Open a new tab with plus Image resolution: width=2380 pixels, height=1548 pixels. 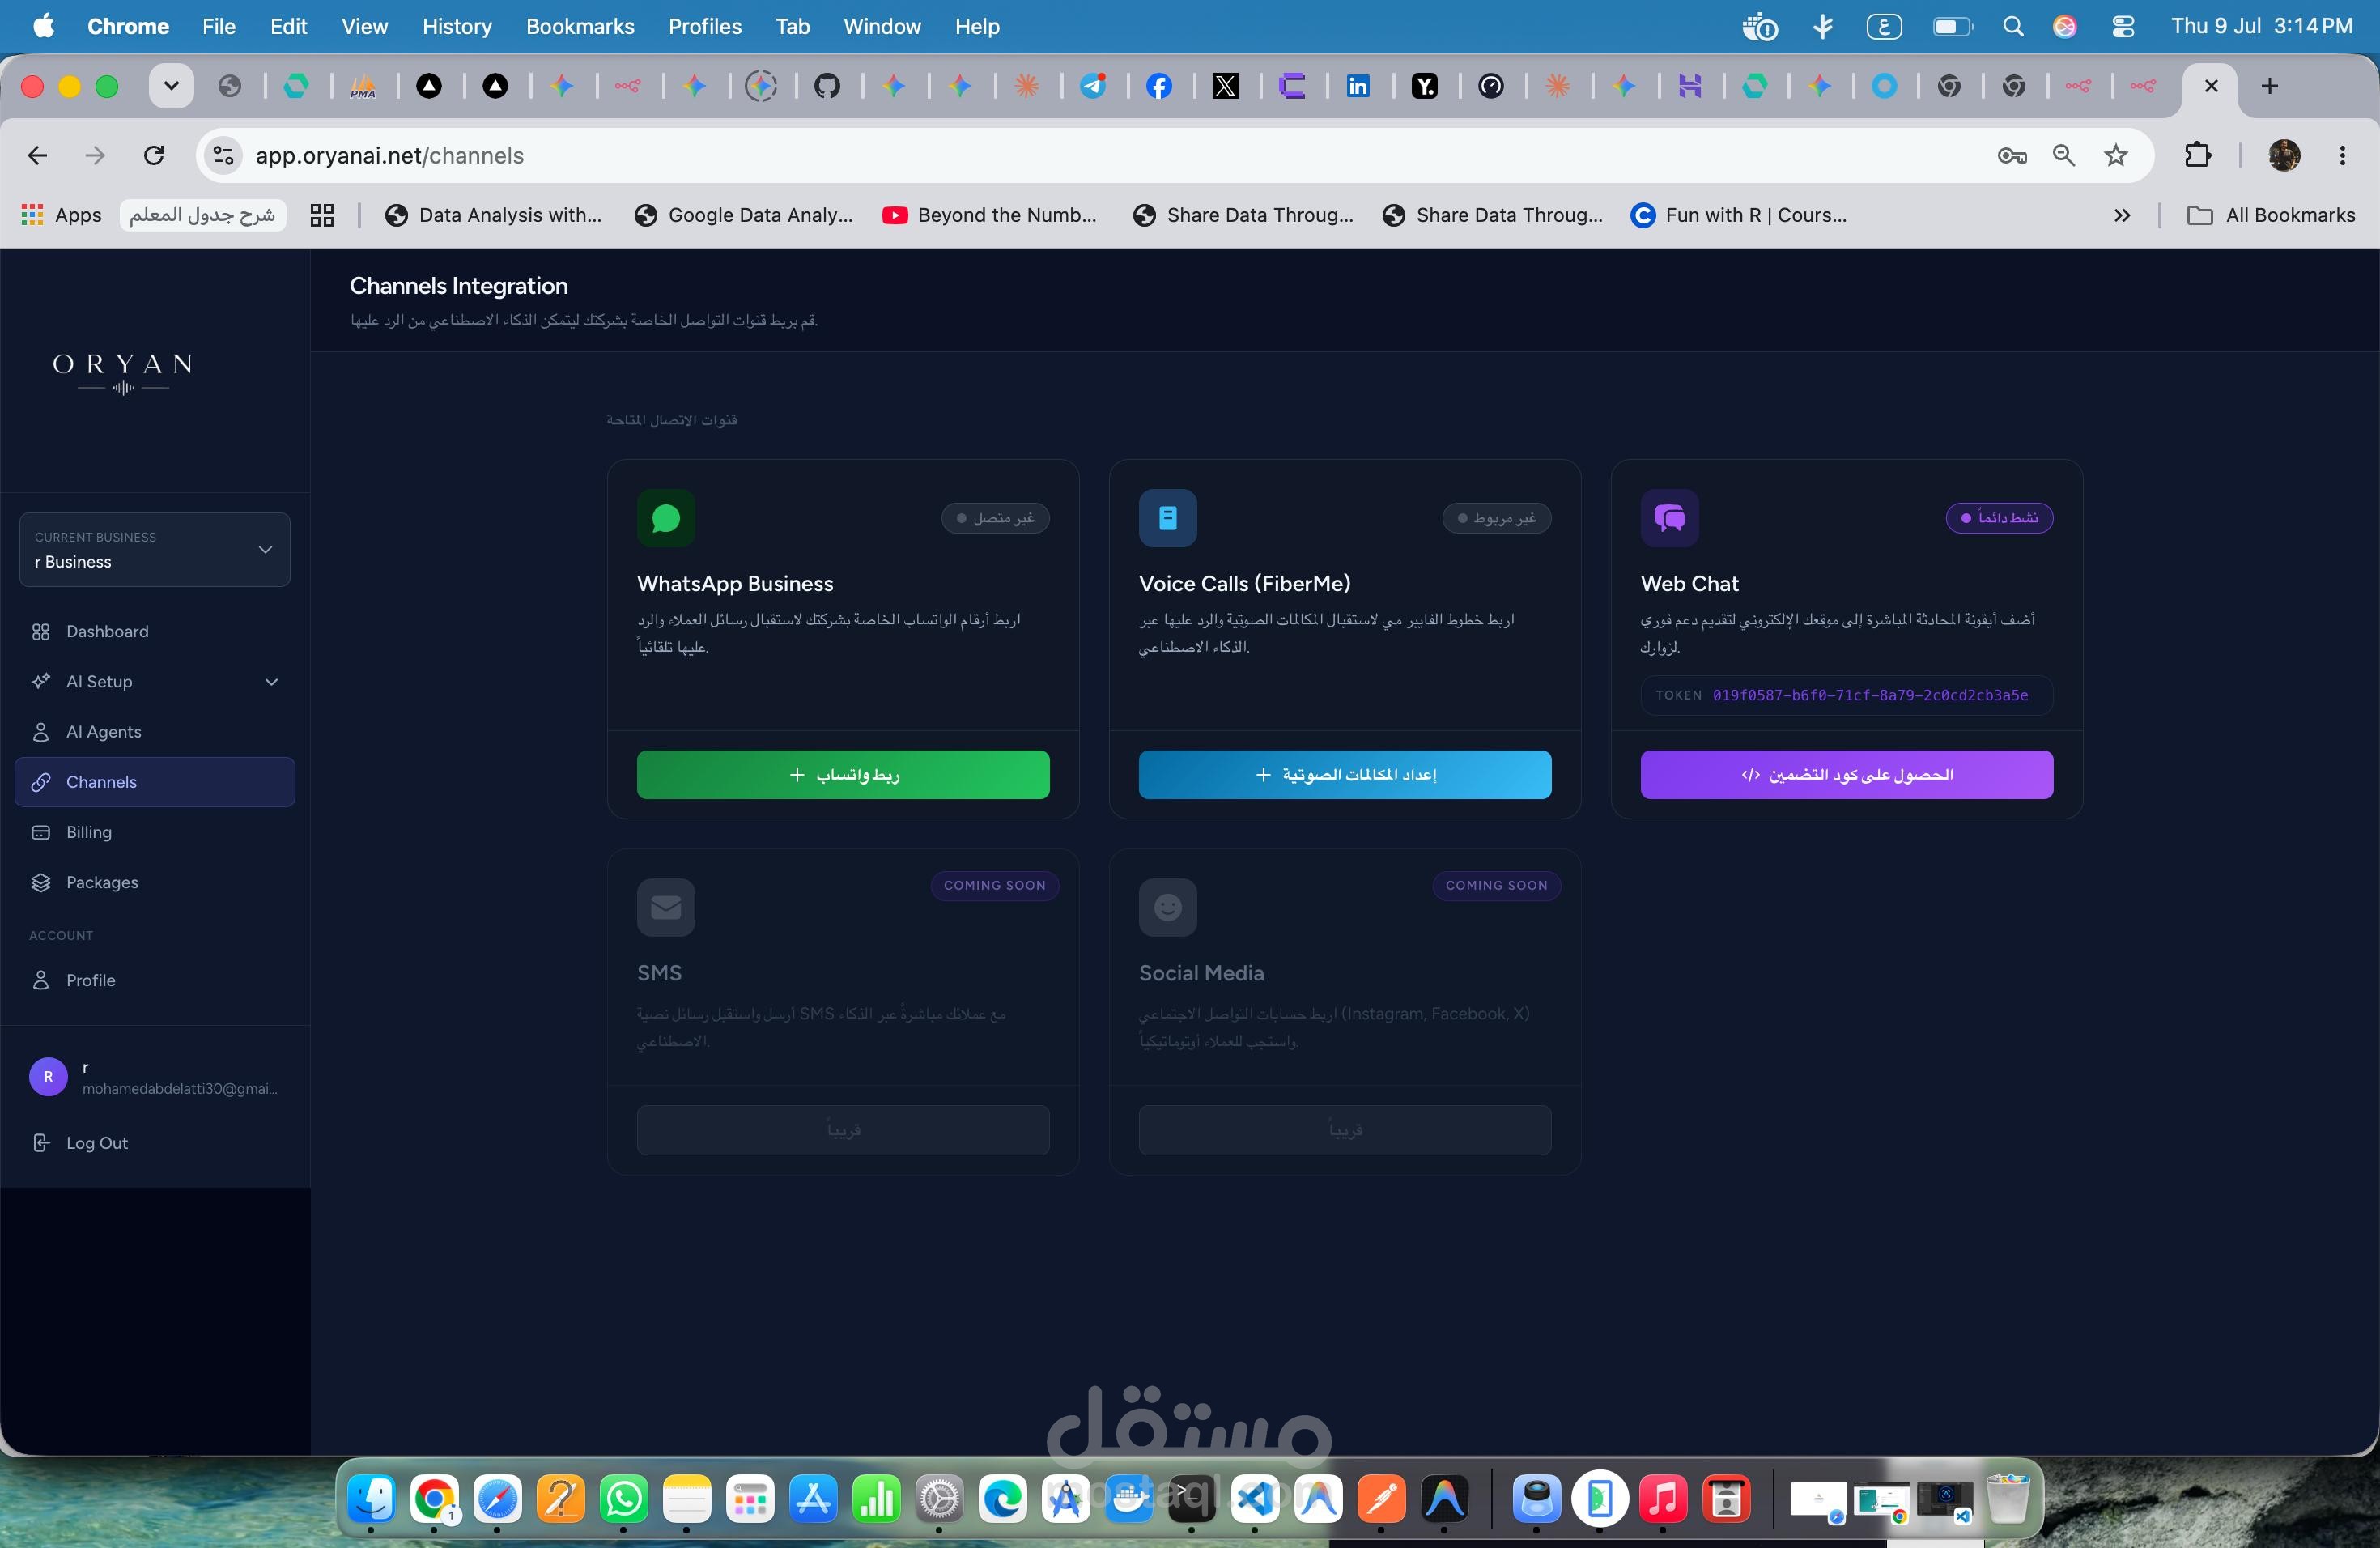[x=2270, y=86]
